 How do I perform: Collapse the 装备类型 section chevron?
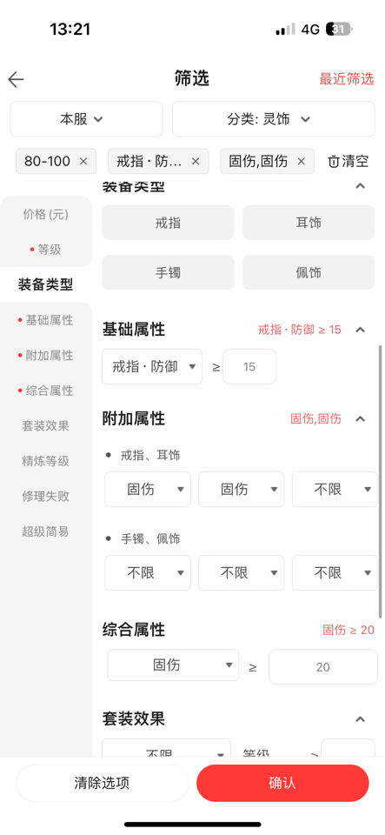tap(360, 186)
